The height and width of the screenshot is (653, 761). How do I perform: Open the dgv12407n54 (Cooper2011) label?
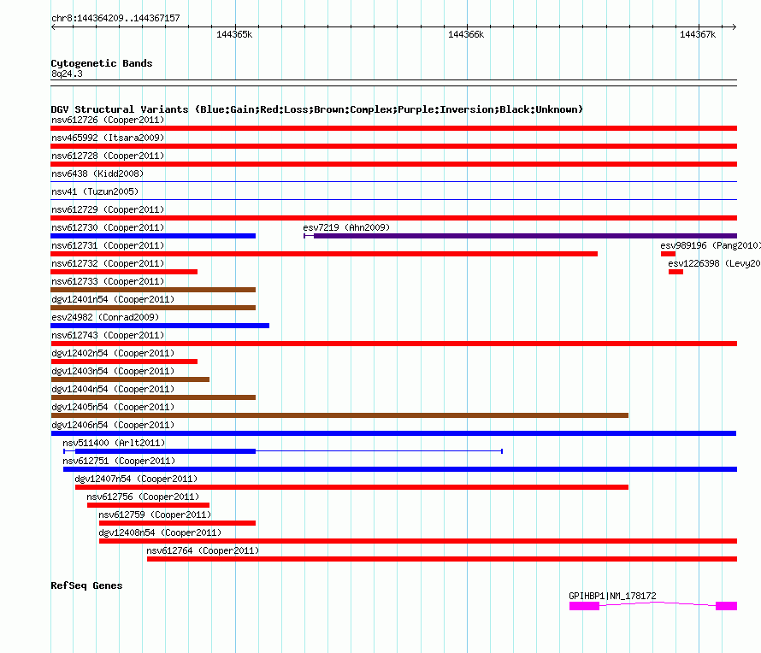pos(136,479)
